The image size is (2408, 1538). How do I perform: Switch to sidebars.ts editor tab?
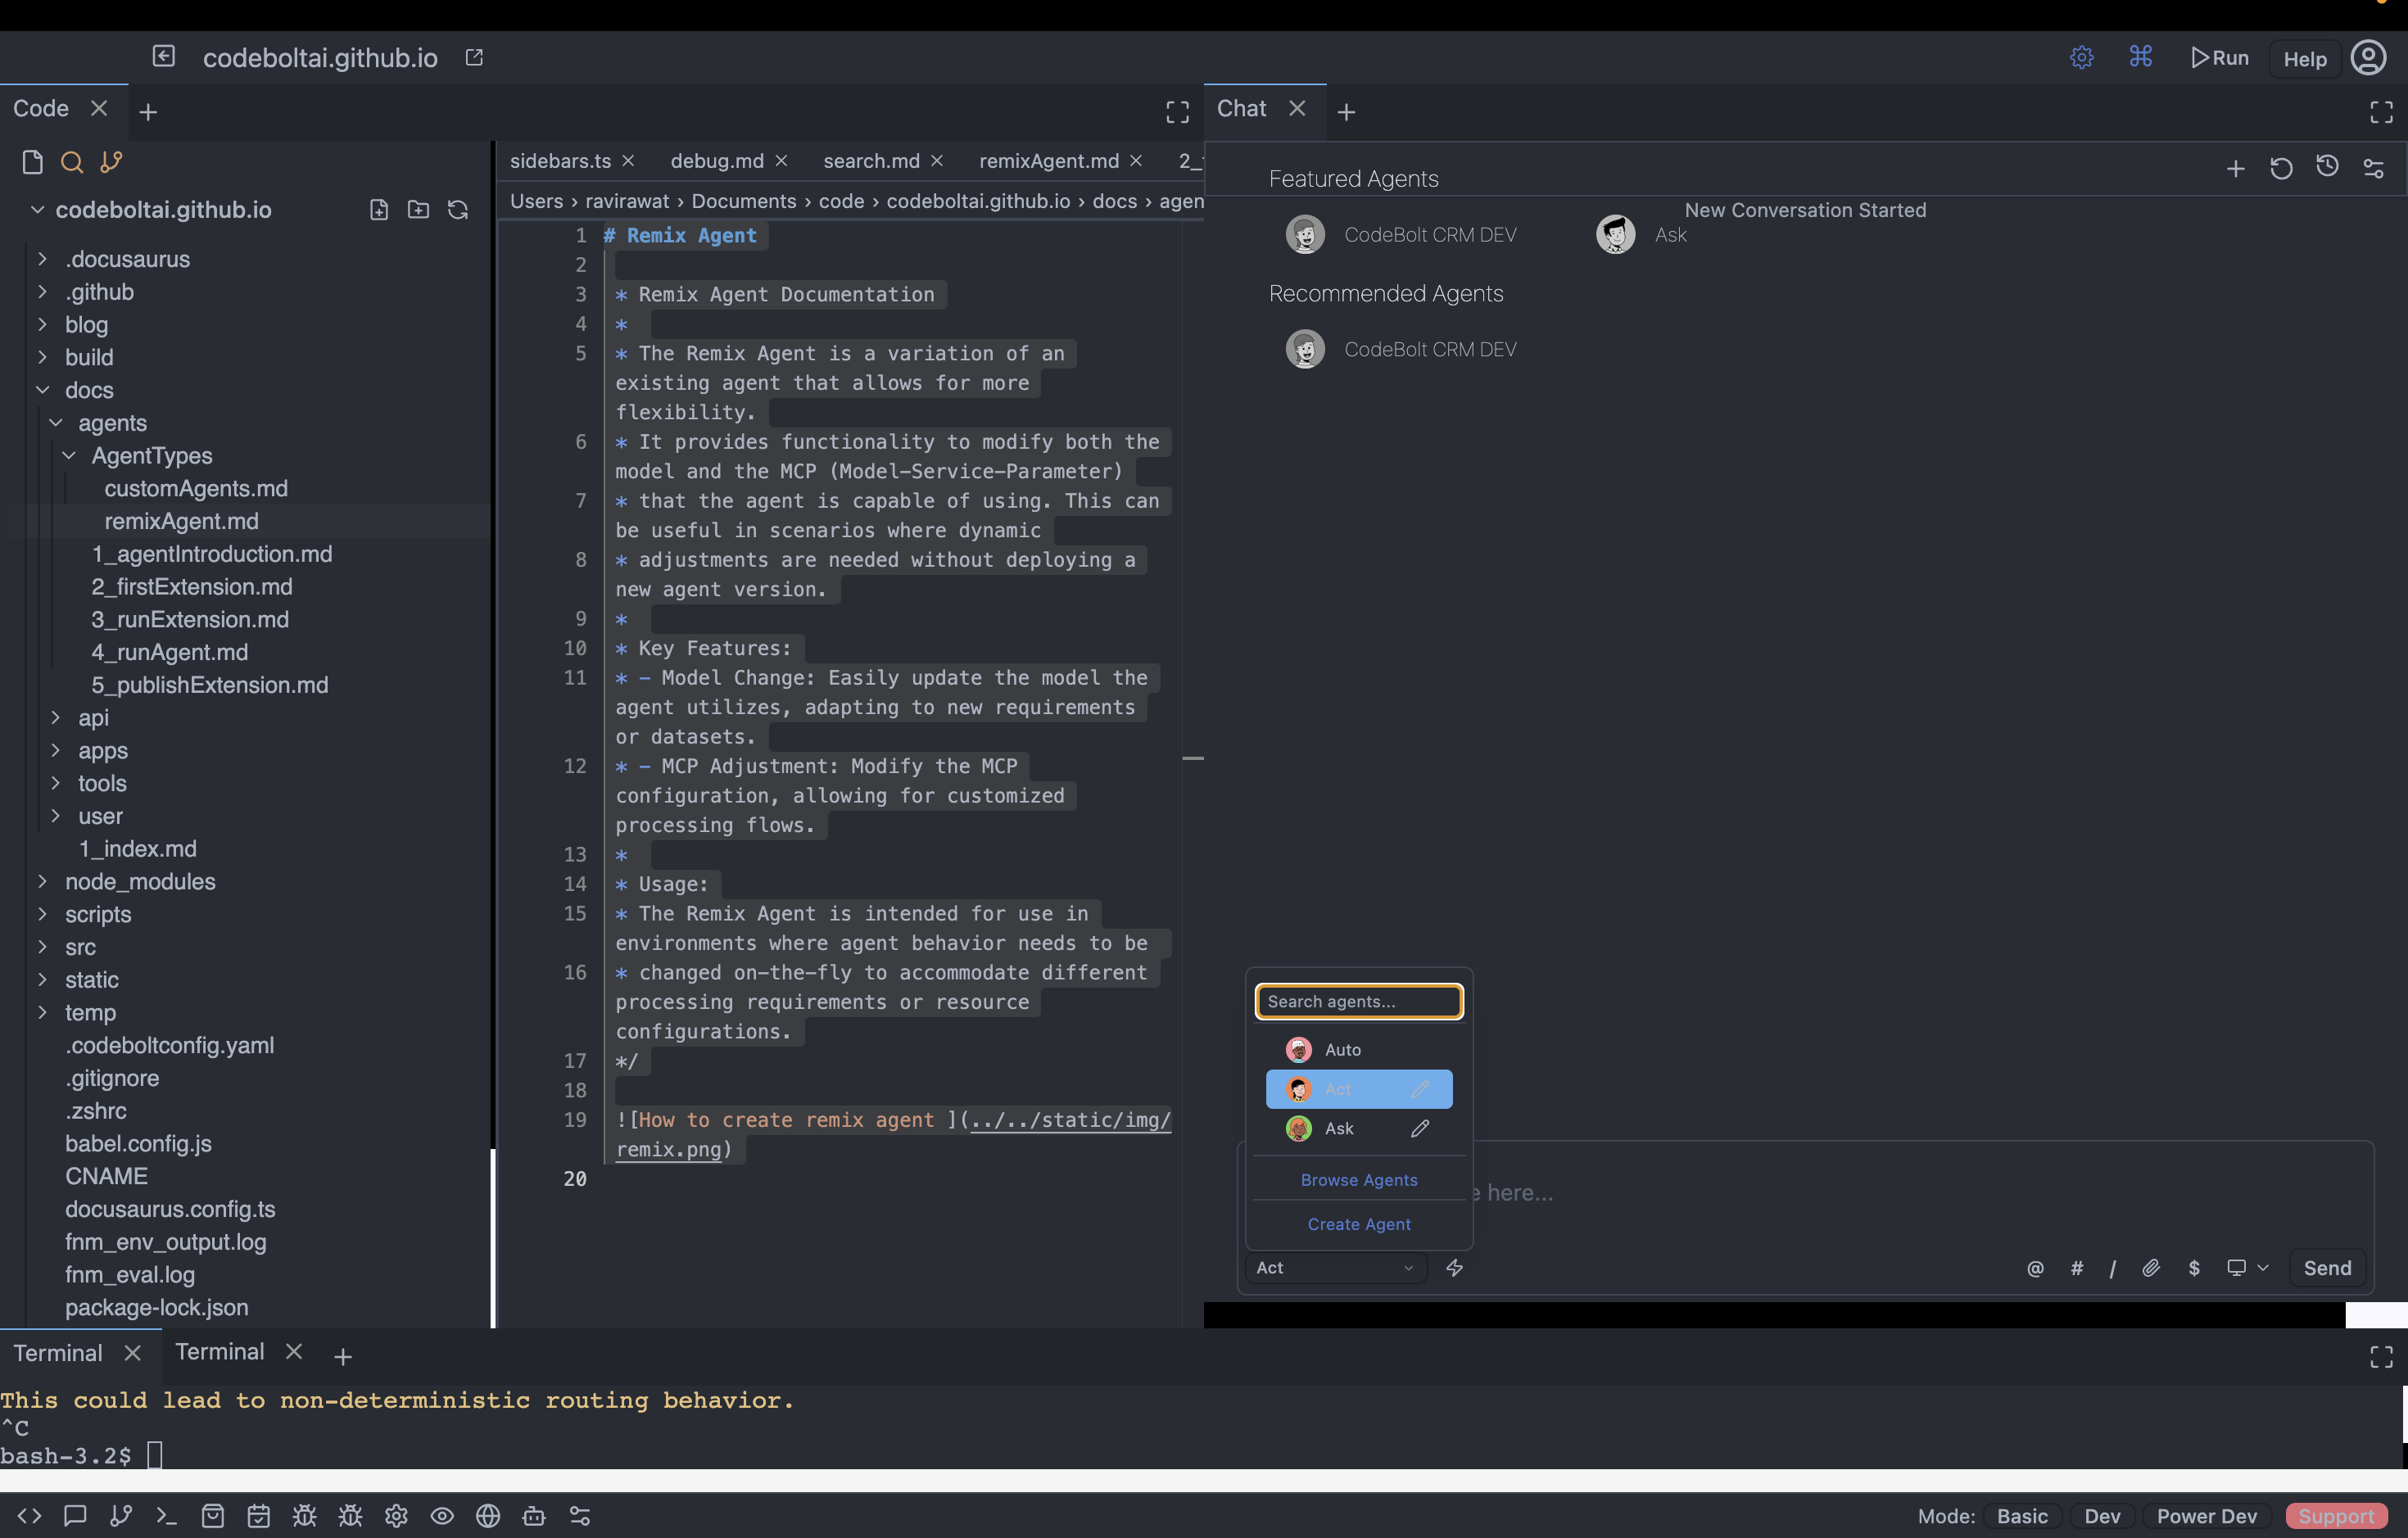[x=560, y=161]
